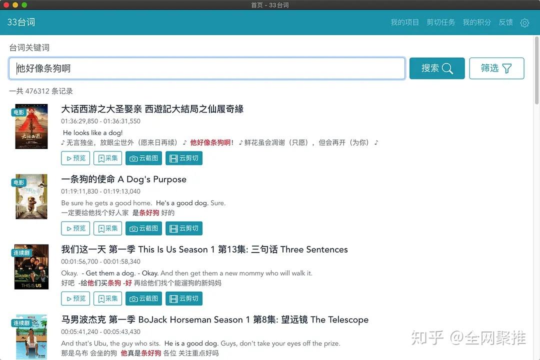
Task: Take 云截图 screenshot for A Dog's Purpose
Action: (143, 228)
